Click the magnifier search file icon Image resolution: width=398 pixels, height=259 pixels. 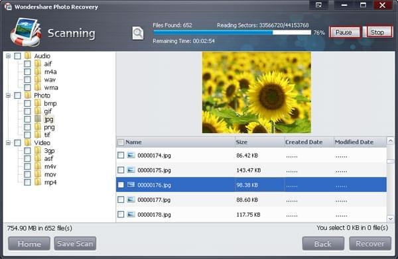(x=138, y=33)
